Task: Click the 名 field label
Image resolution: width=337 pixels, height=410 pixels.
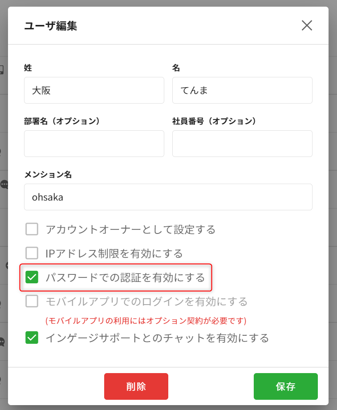Action: pyautogui.click(x=176, y=68)
